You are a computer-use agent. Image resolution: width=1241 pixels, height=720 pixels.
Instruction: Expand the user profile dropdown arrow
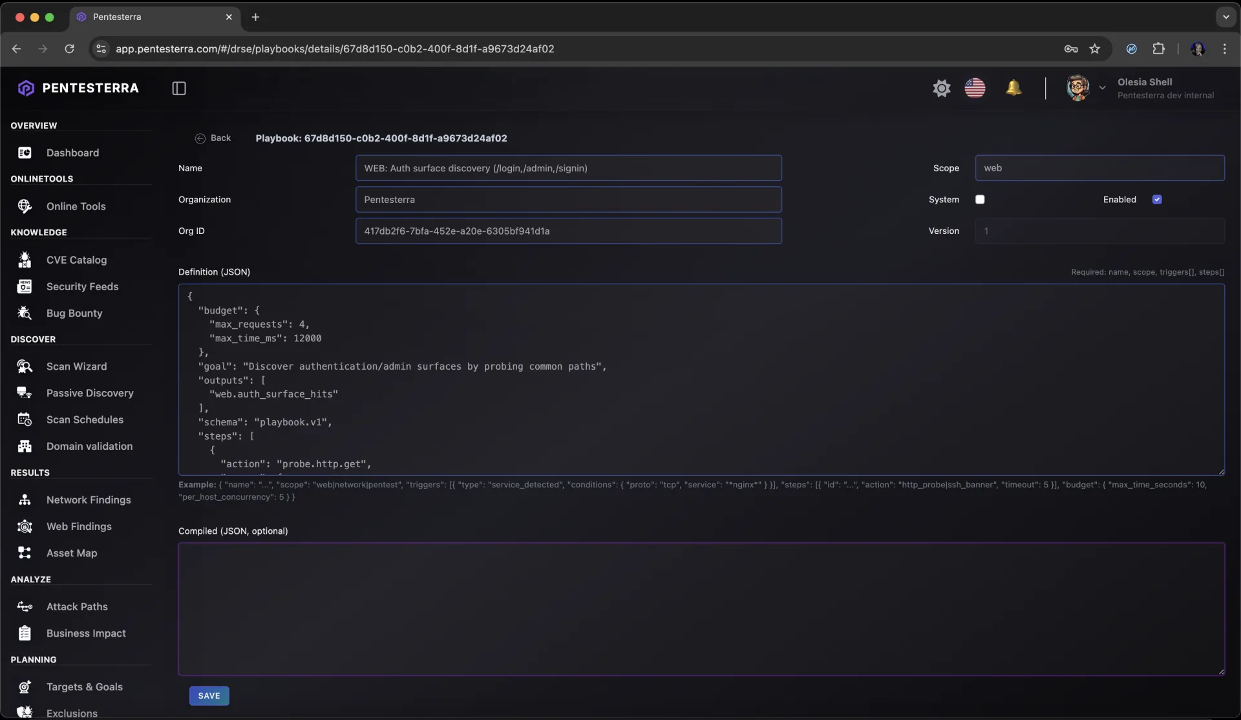click(1102, 88)
